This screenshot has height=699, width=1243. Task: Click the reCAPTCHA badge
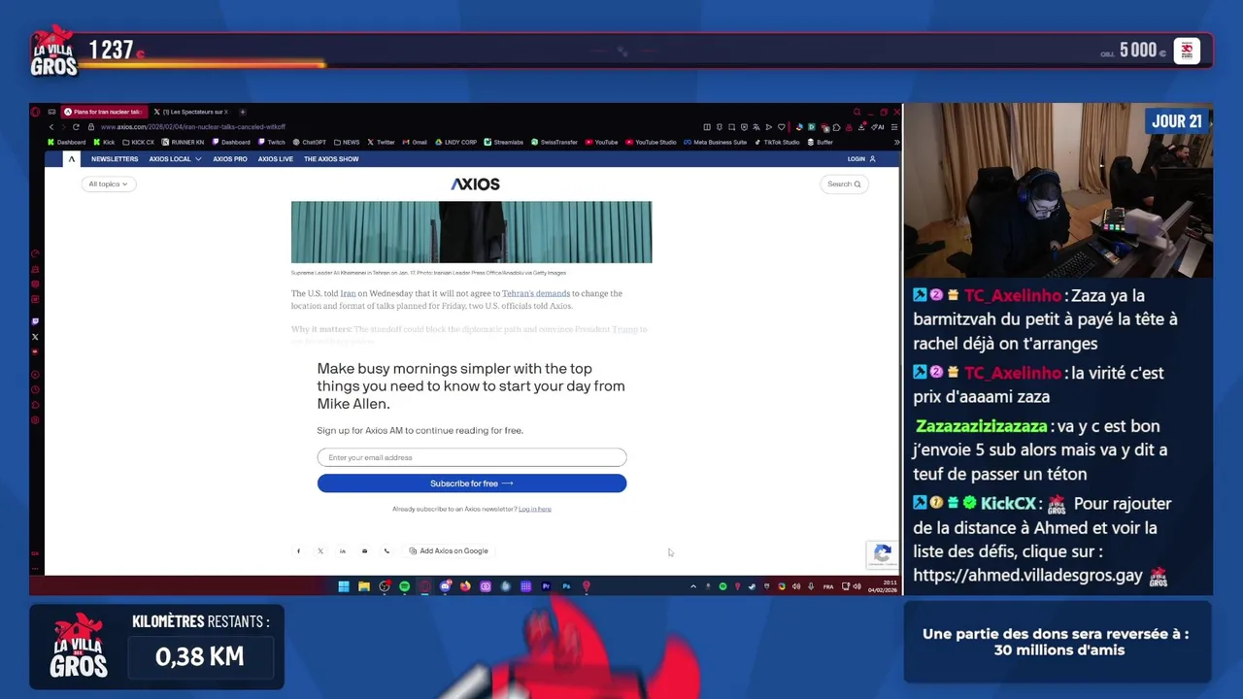[882, 553]
